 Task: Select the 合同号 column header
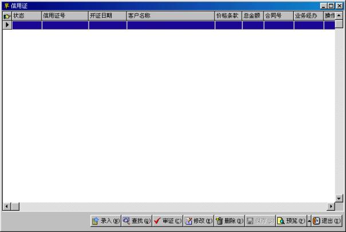coord(279,16)
